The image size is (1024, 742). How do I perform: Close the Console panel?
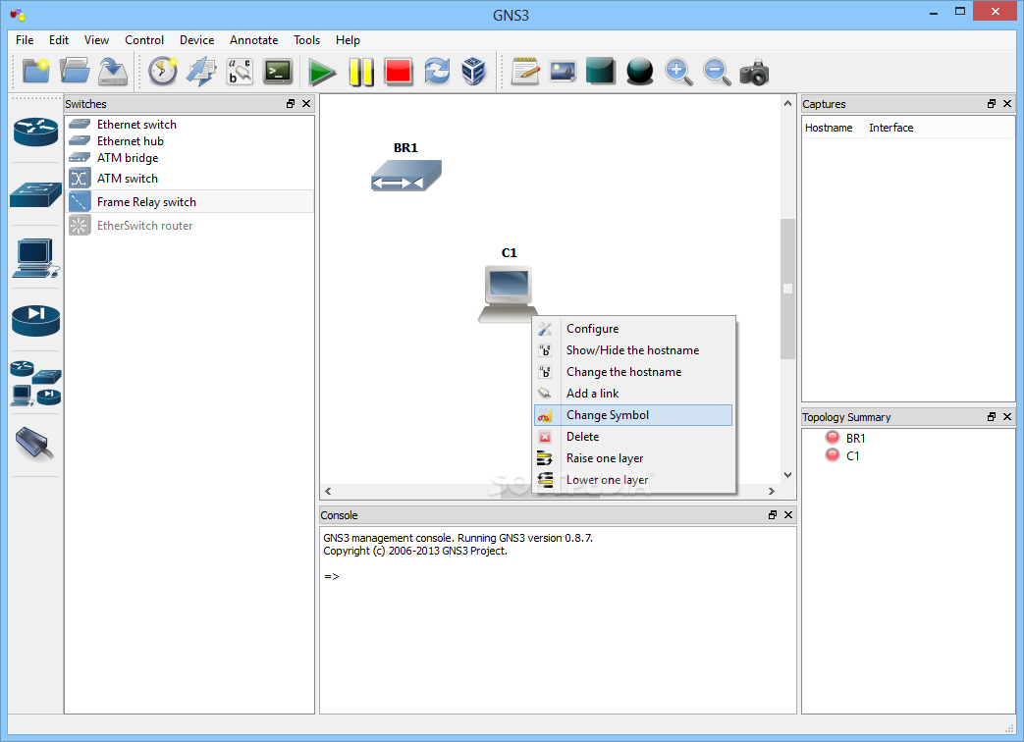point(788,515)
